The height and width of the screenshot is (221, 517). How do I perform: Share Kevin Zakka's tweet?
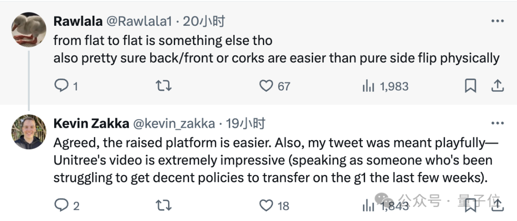point(497,205)
